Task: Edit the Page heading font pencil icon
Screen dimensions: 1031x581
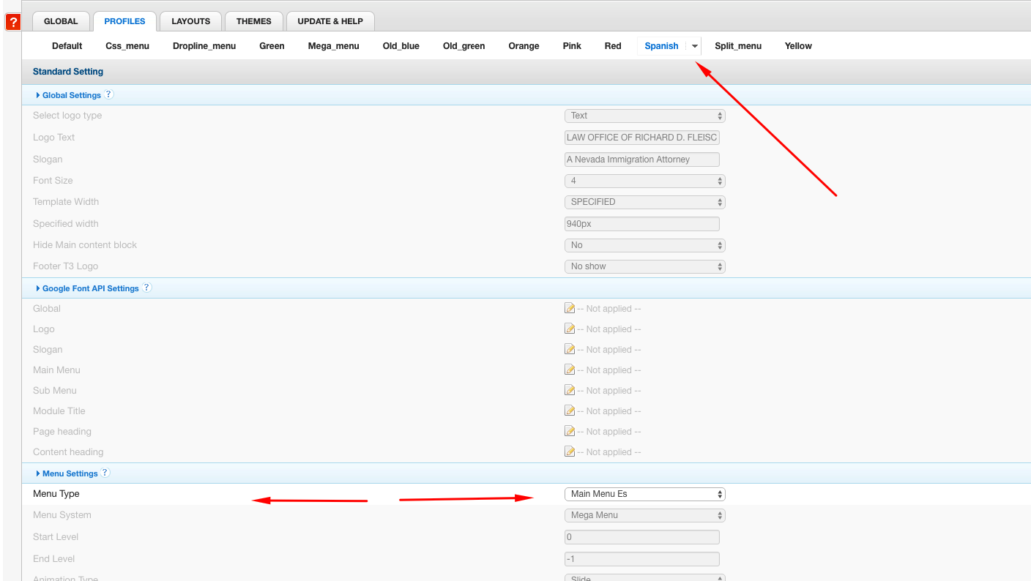Action: coord(570,431)
